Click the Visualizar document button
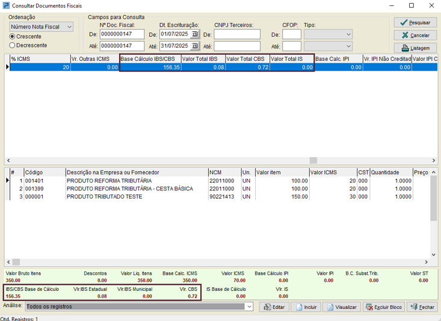 (341, 307)
